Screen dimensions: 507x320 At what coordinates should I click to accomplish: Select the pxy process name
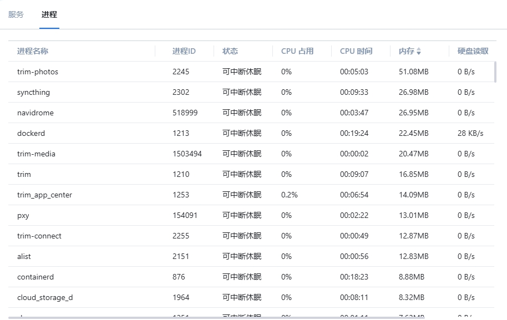pyautogui.click(x=23, y=216)
